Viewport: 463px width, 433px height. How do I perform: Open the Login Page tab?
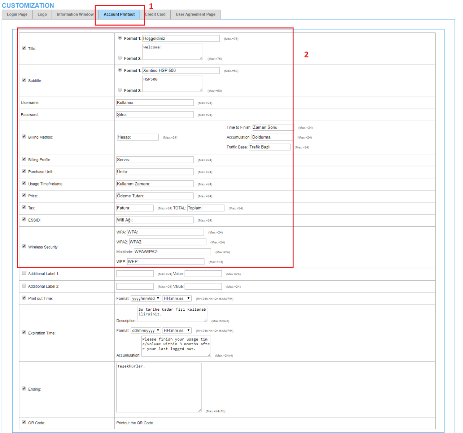coord(17,14)
